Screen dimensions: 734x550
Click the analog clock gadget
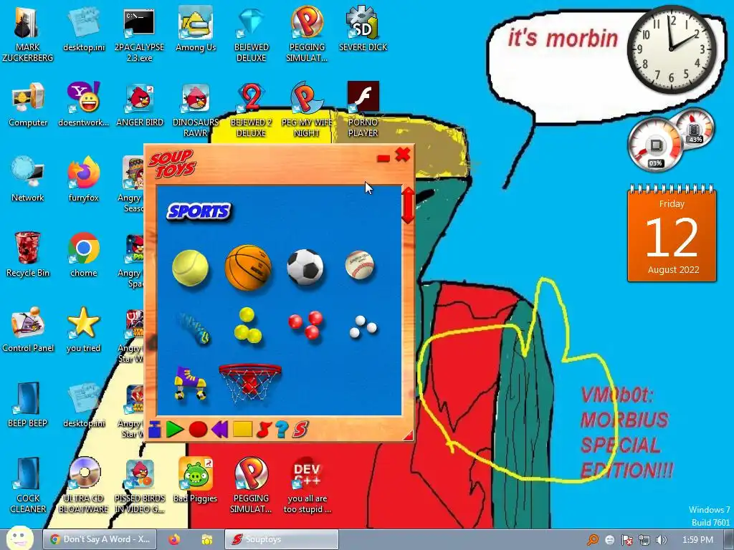click(672, 49)
